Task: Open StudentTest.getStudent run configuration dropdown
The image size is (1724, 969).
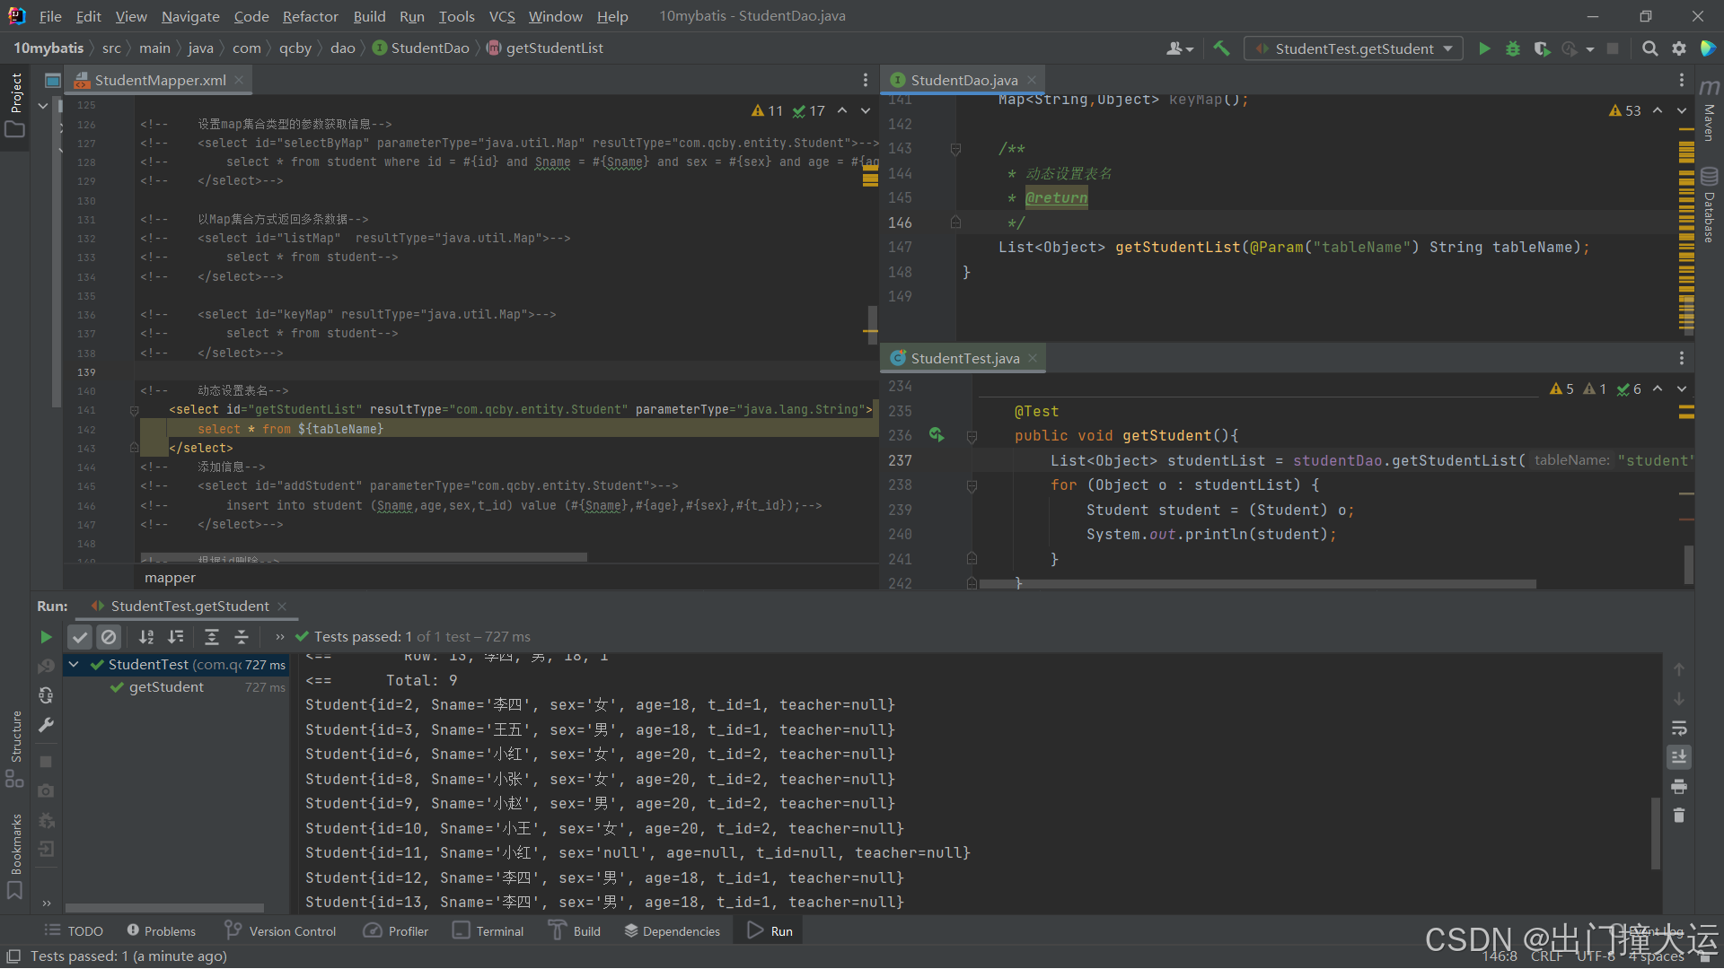Action: [x=1353, y=48]
